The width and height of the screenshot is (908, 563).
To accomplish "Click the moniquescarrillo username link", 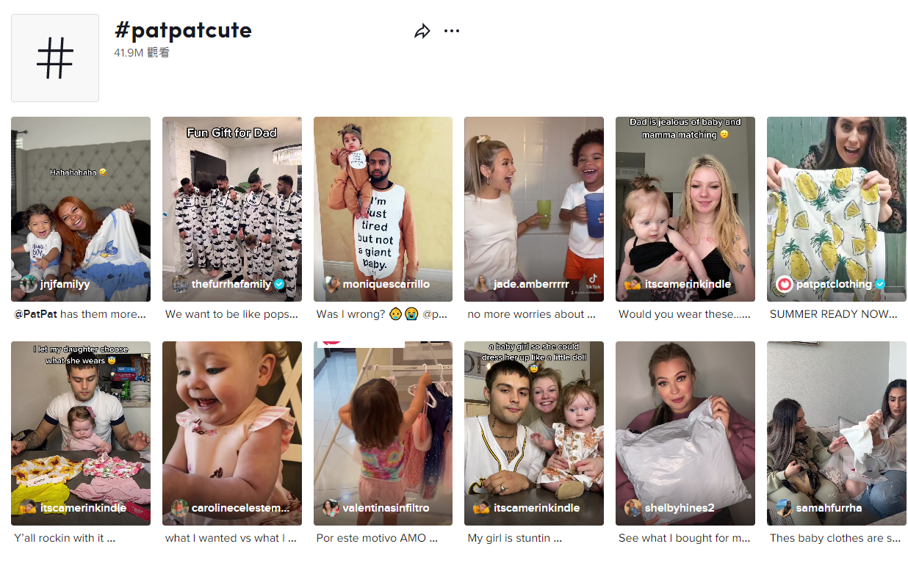I will pos(386,284).
